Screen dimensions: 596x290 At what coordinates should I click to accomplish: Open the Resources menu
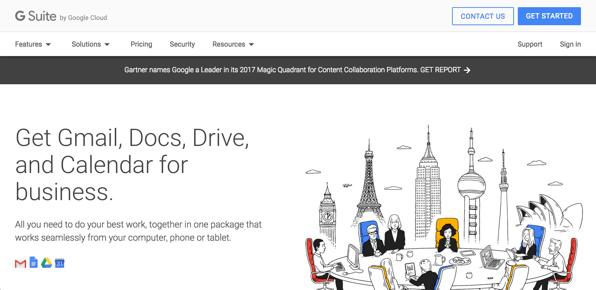pos(233,44)
